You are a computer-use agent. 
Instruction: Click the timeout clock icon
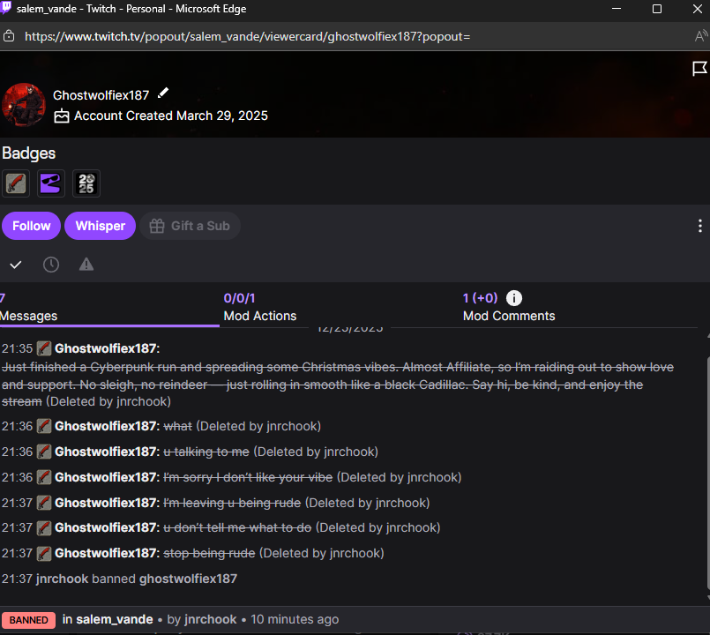pyautogui.click(x=51, y=265)
